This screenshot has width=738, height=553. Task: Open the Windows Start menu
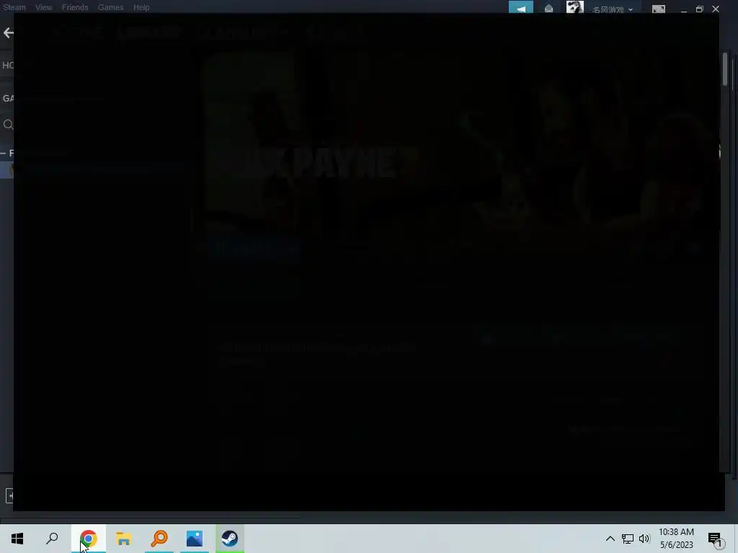click(17, 539)
